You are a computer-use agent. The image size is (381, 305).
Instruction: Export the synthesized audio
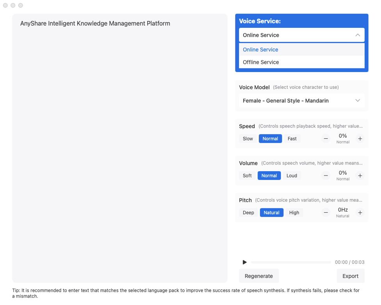[350, 276]
